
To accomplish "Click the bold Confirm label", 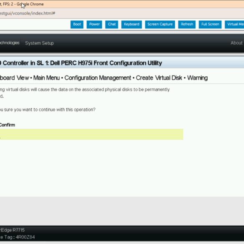I will (x=8, y=125).
